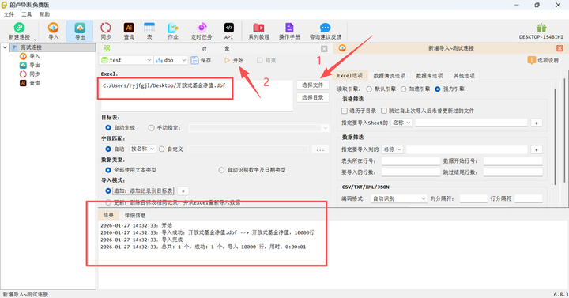
Task: Open the test database dropdown
Action: [126, 60]
